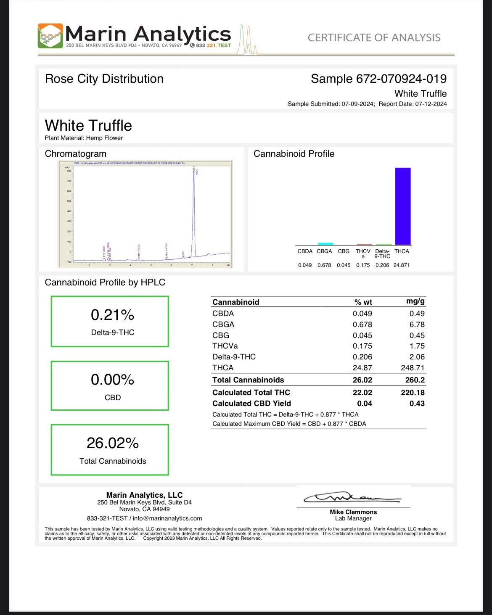The height and width of the screenshot is (615, 492).
Task: Click the 'mg/g' column header
Action: point(415,301)
